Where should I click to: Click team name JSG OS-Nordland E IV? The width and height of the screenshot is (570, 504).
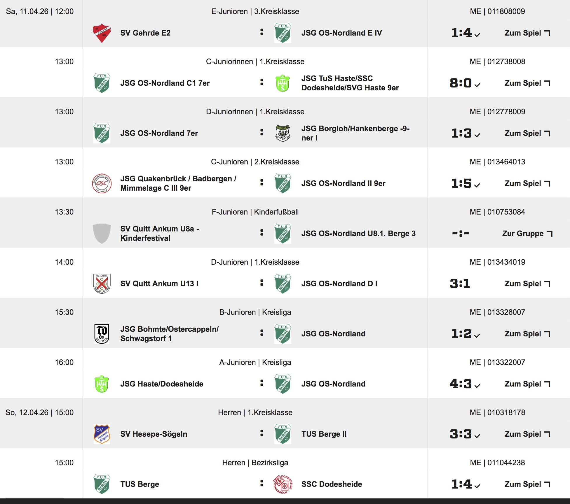(x=341, y=33)
